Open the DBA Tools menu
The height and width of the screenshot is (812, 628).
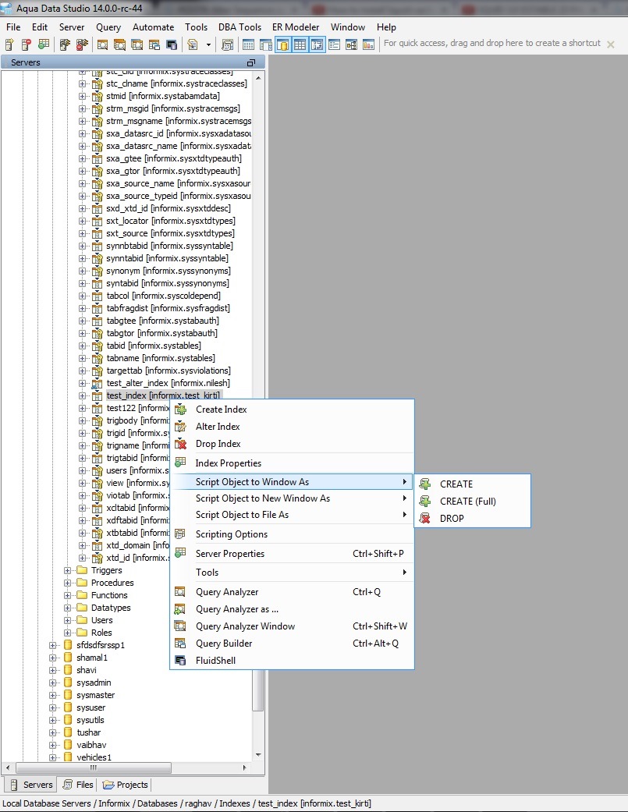click(239, 27)
